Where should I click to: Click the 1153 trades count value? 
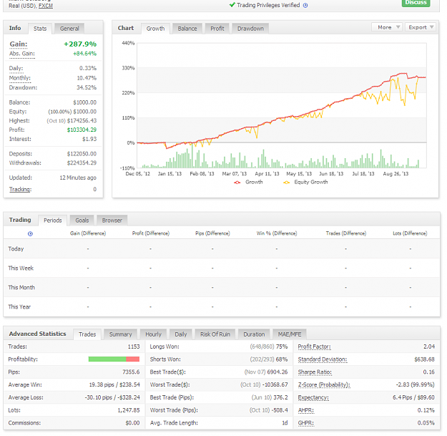[134, 347]
